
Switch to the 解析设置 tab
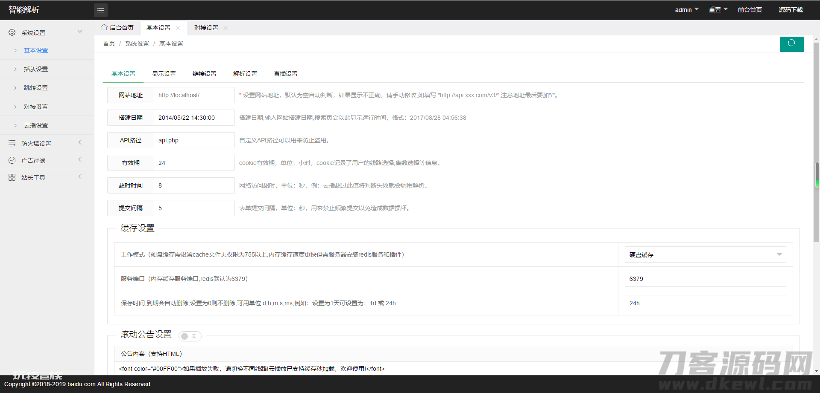click(245, 74)
